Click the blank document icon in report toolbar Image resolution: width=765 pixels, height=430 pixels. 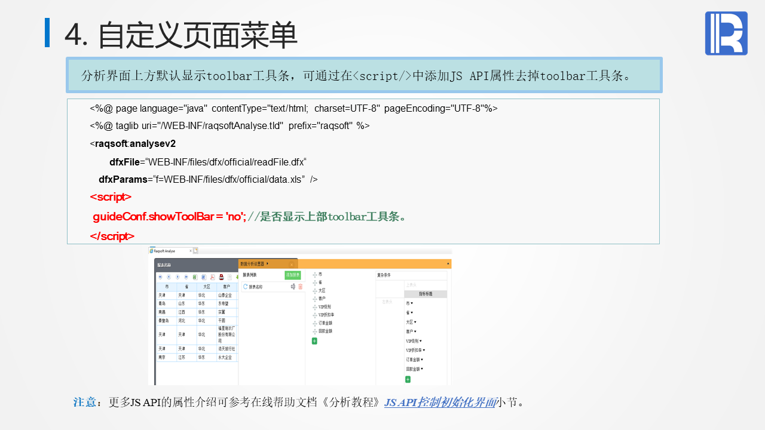point(229,277)
